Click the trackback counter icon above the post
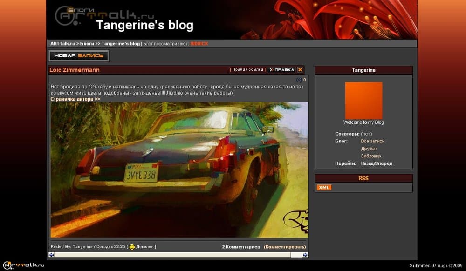The height and width of the screenshot is (271, 466). [299, 80]
